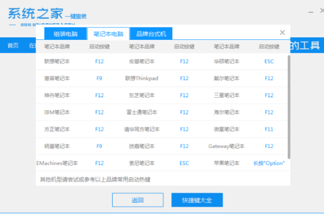Click the F9 key for 明基笔记本
The image size is (324, 215).
tap(99, 146)
